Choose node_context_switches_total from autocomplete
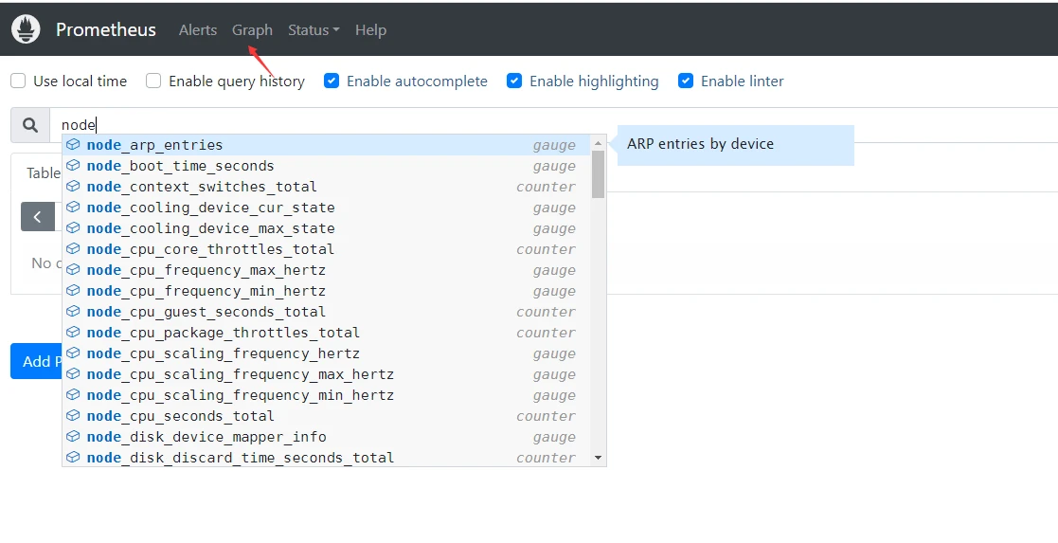This screenshot has height=543, width=1058. 327,187
